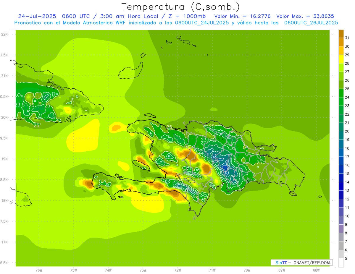Select 'Valor Min. = 16.2776' text
355x274 pixels.
coord(243,16)
